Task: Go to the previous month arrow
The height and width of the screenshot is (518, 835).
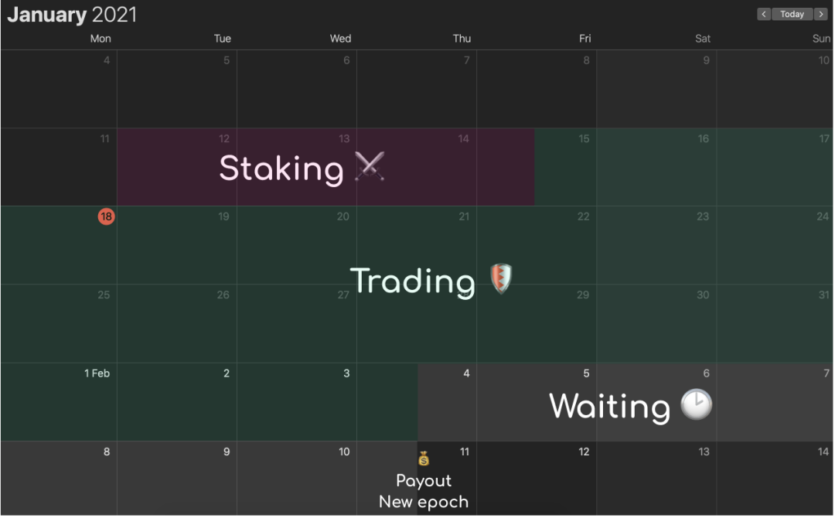Action: (x=764, y=15)
